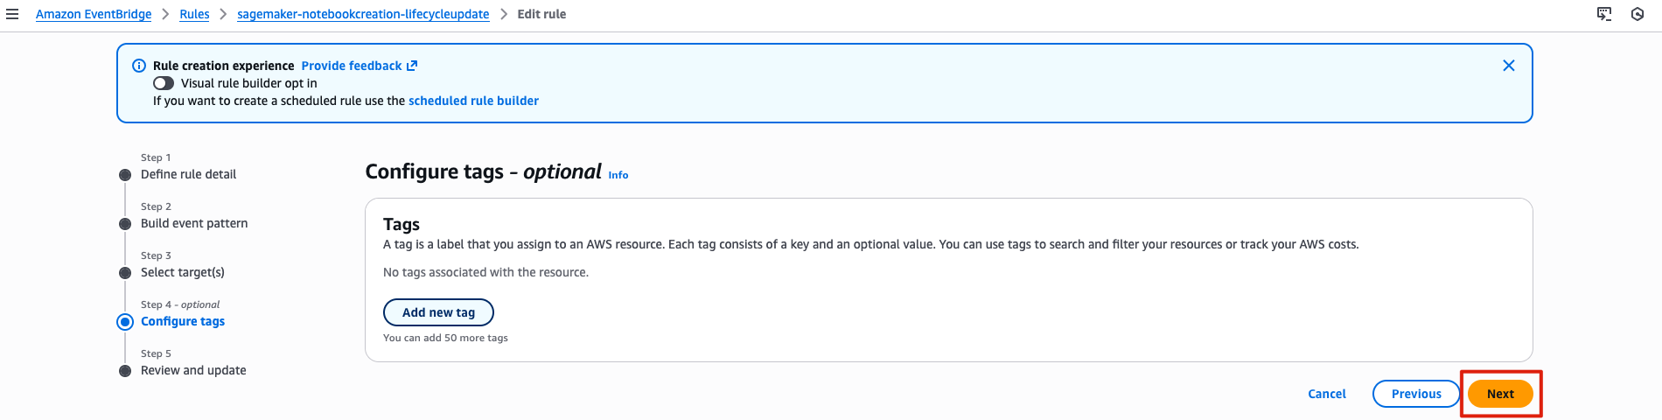Open the CloudShell icon in the top bar
Screen dimensions: 1662x420
[x=1604, y=14]
